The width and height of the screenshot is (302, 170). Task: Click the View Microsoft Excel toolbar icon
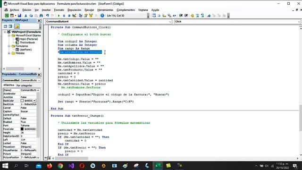click(x=7, y=16)
